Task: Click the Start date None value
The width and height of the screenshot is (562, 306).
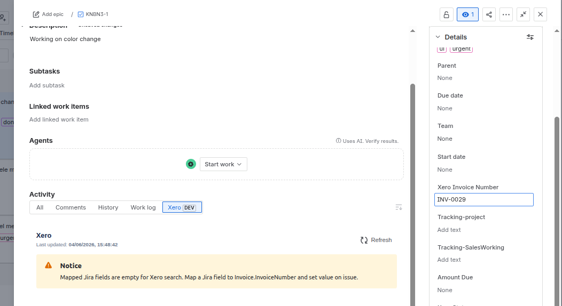Action: (445, 170)
